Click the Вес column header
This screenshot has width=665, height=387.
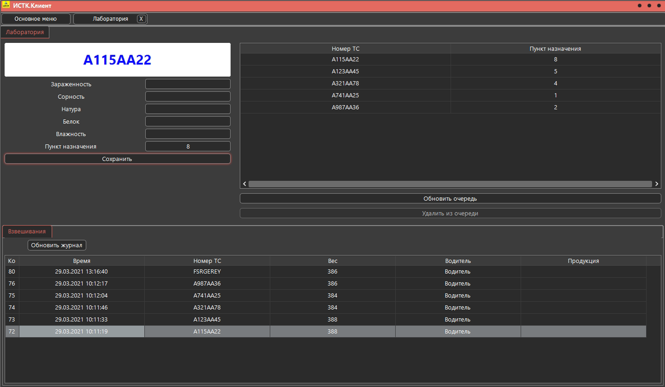(x=332, y=261)
